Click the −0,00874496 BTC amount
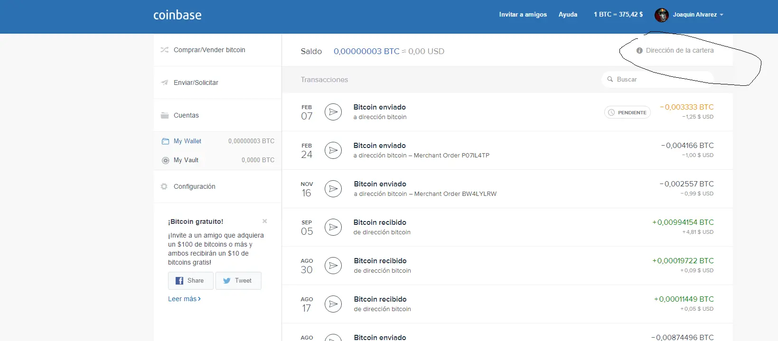Image resolution: width=778 pixels, height=341 pixels. tap(683, 337)
